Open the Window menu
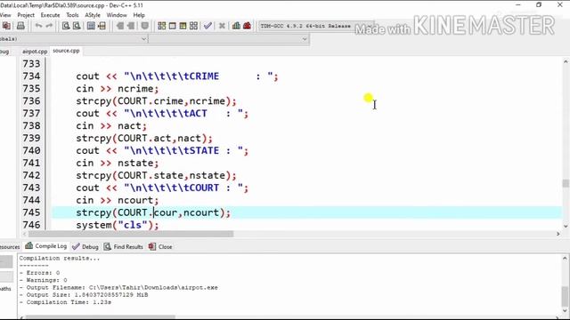Screen dimensions: 570x320 tap(117, 15)
